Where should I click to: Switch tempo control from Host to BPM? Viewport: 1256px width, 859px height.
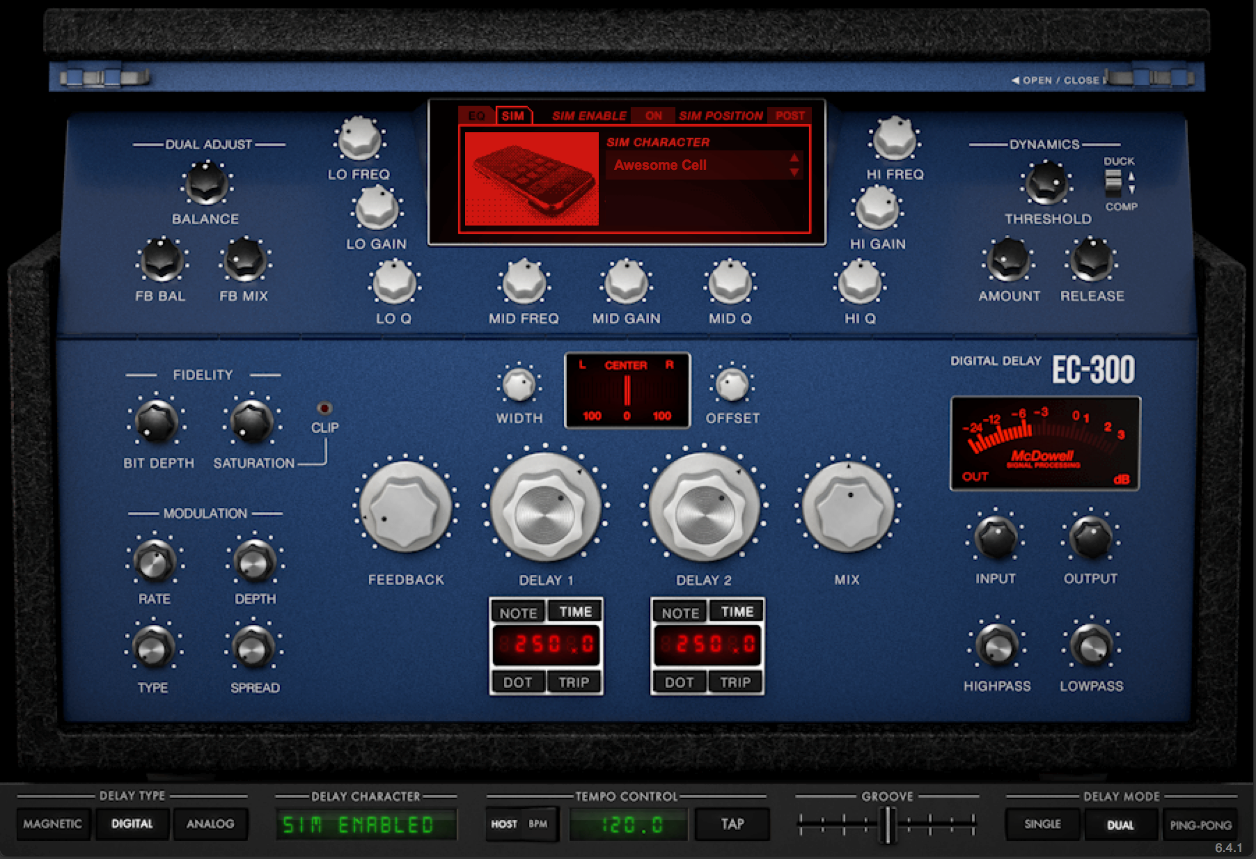pyautogui.click(x=538, y=824)
